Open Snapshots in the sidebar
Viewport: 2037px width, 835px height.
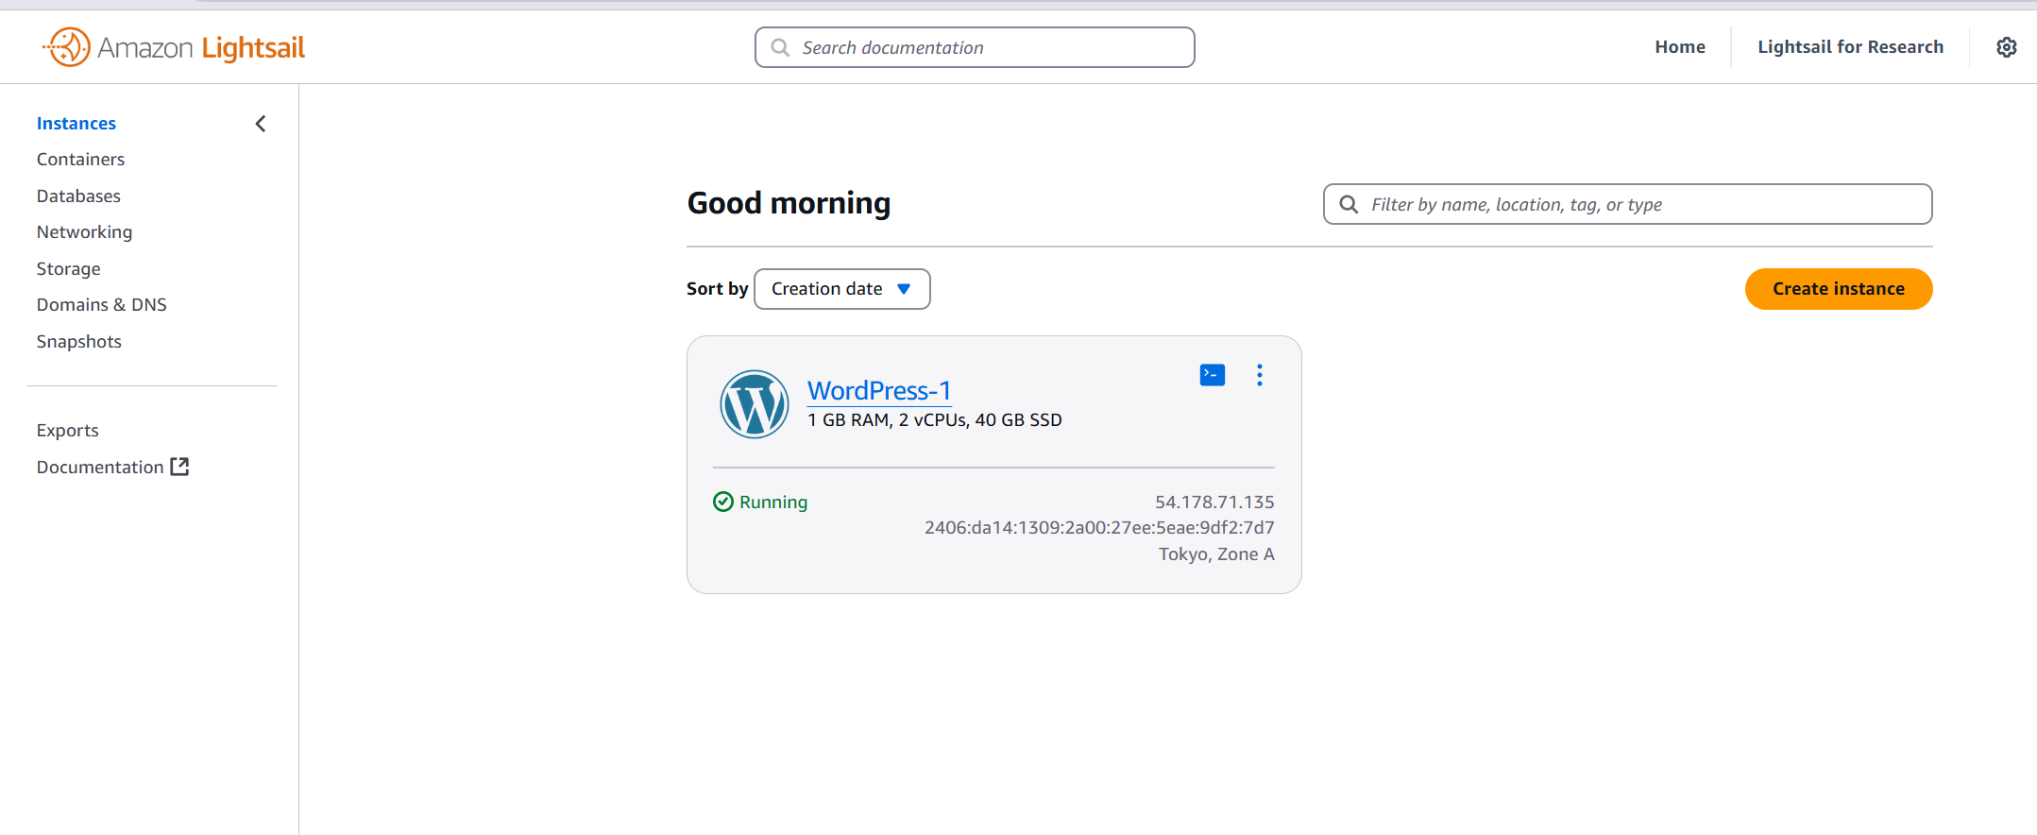point(79,342)
